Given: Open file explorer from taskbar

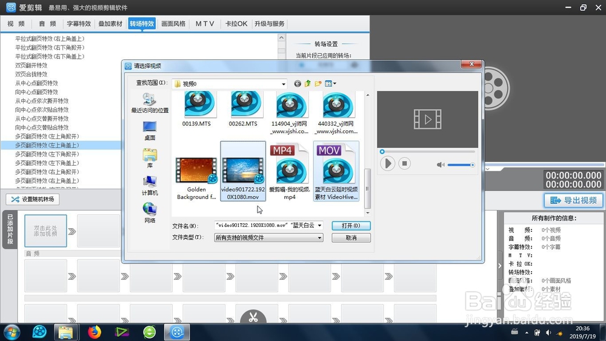Looking at the screenshot, I should click(65, 332).
